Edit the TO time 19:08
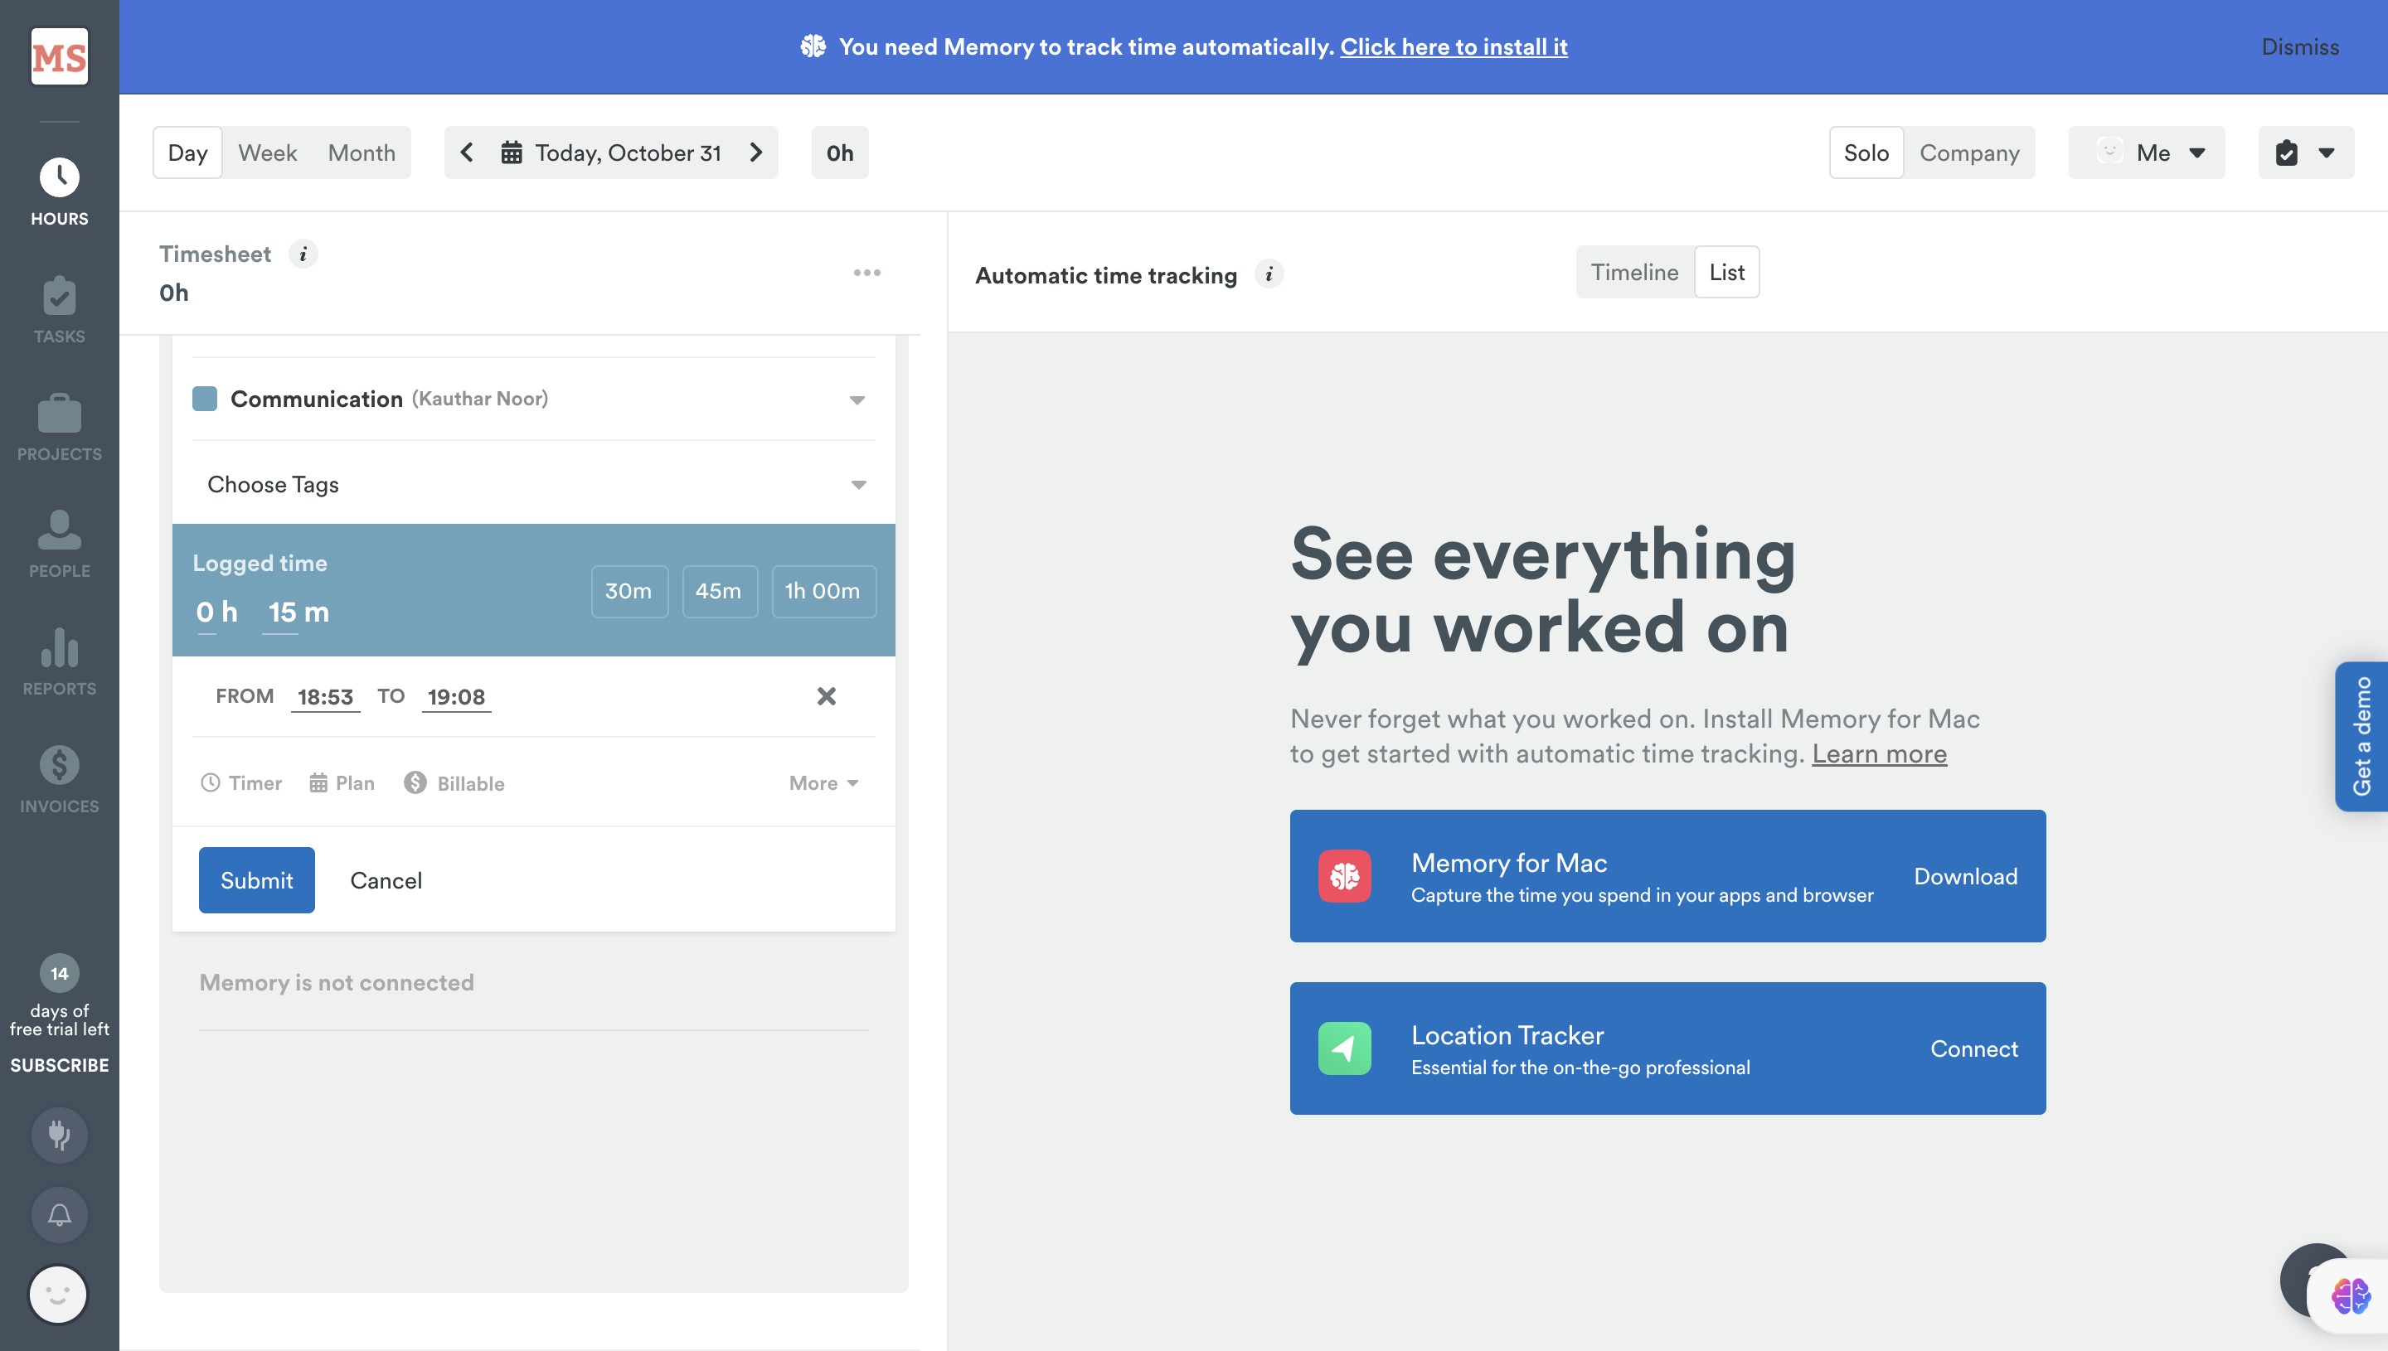Screen dimensions: 2388x1351 click(456, 697)
